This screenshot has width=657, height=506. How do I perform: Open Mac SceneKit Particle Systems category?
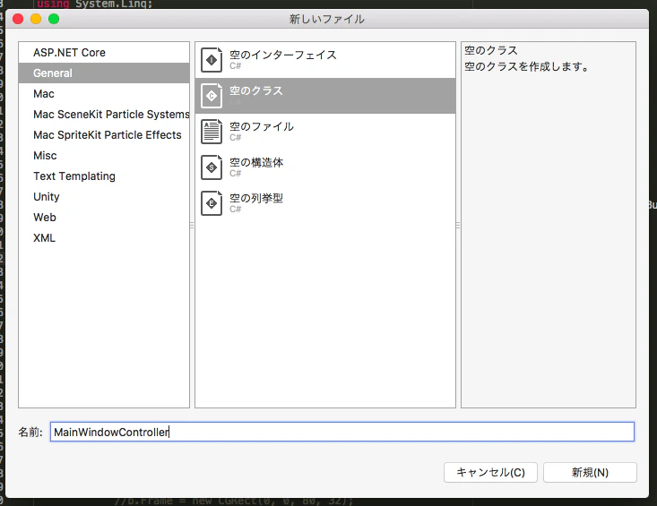click(x=104, y=115)
